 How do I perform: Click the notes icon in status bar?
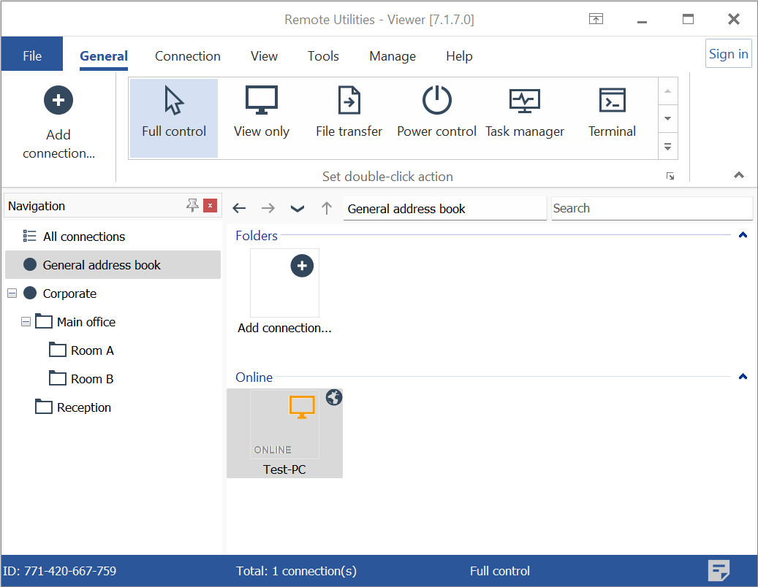pos(719,571)
